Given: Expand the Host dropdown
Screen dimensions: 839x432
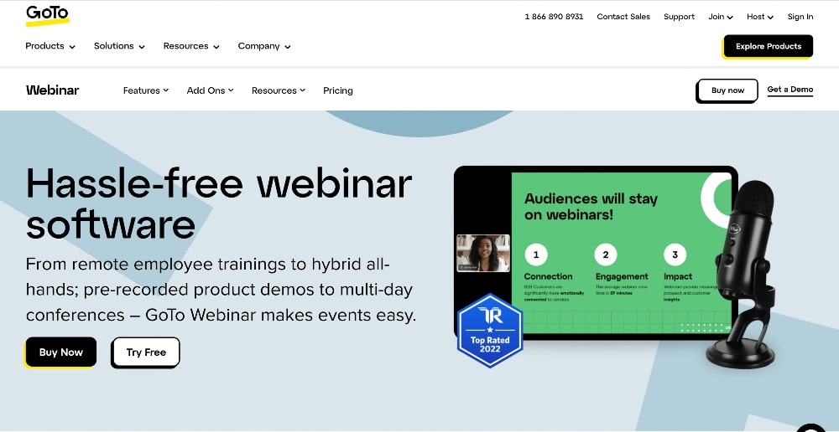Looking at the screenshot, I should coord(760,17).
